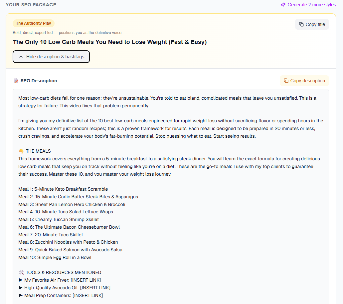Image resolution: width=343 pixels, height=304 pixels.
Task: Click 'Meal 4: 10-Minute Tuna Salad Lettuce Wraps'
Action: tap(66, 212)
